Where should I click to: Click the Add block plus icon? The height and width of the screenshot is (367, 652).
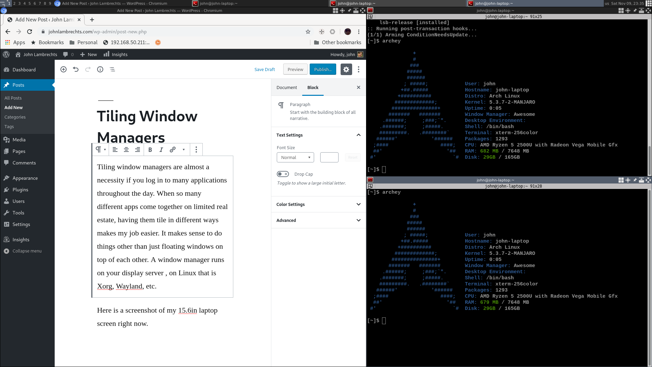pyautogui.click(x=64, y=69)
